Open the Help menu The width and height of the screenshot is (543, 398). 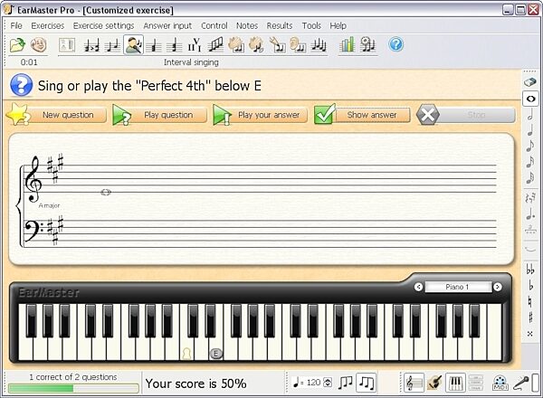point(338,26)
